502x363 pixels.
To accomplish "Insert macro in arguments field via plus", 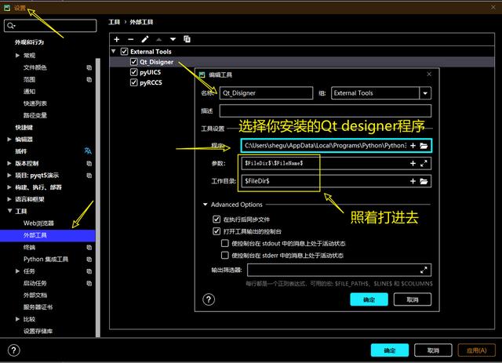I will tap(413, 164).
